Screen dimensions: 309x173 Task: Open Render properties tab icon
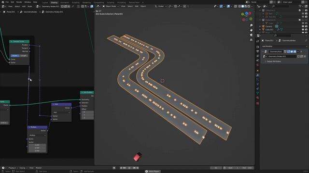(257, 47)
